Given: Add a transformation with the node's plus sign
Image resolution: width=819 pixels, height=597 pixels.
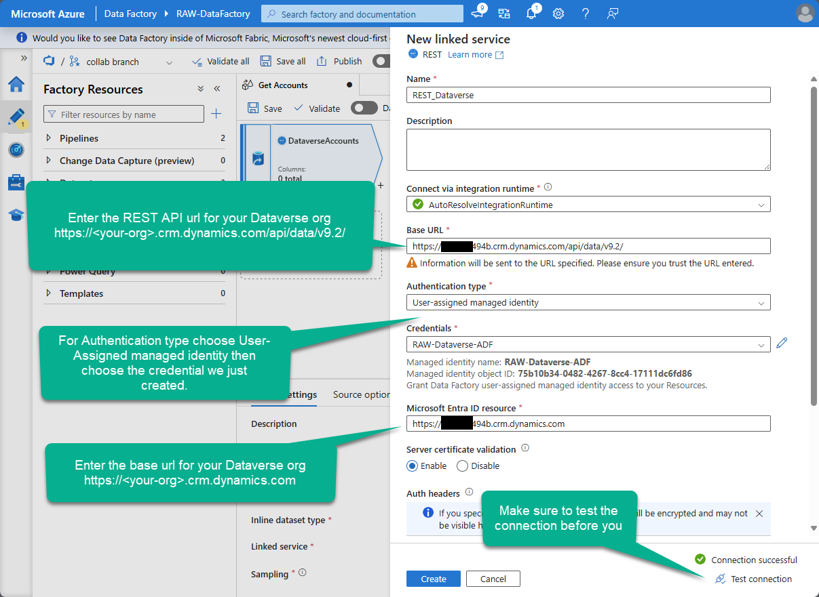Looking at the screenshot, I should (x=381, y=185).
